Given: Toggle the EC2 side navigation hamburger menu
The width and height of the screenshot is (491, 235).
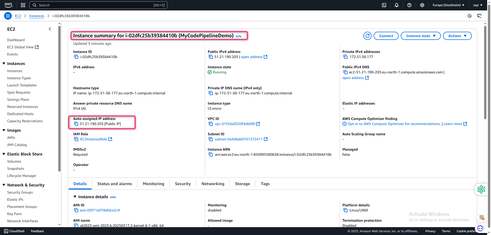Looking at the screenshot, I should pos(8,16).
